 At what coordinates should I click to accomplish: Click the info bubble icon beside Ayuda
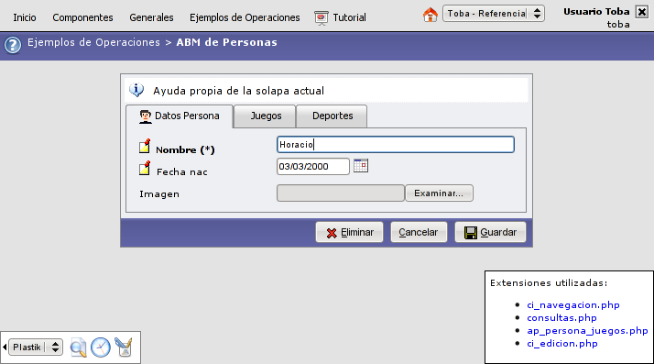click(x=136, y=90)
